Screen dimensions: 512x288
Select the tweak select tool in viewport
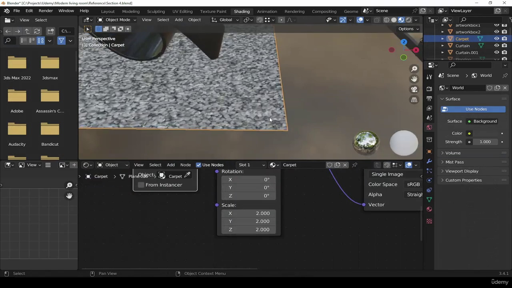(x=88, y=29)
